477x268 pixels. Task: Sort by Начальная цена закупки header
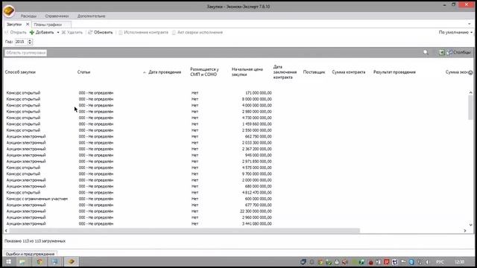point(247,72)
